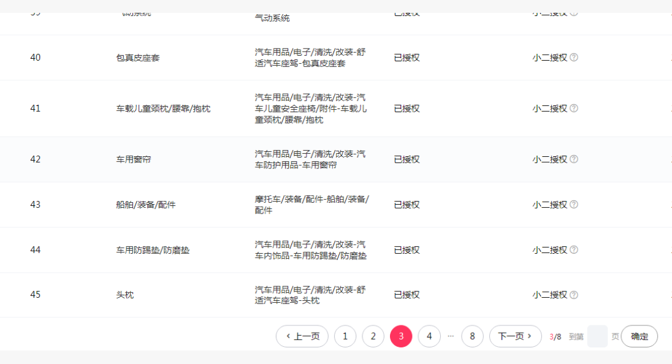Click help icon beside 小二授权 in row 45

pyautogui.click(x=574, y=295)
